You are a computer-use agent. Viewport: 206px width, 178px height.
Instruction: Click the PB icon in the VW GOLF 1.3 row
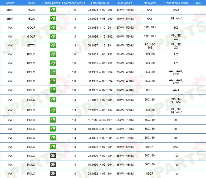click(53, 36)
